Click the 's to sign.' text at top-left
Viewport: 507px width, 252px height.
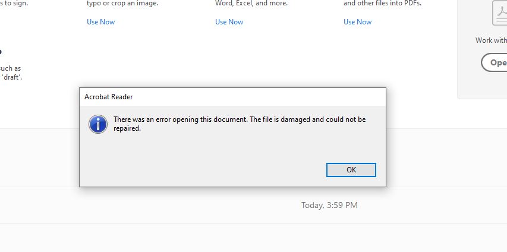14,4
